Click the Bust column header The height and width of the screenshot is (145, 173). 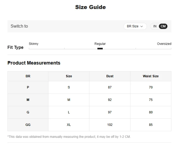110,76
